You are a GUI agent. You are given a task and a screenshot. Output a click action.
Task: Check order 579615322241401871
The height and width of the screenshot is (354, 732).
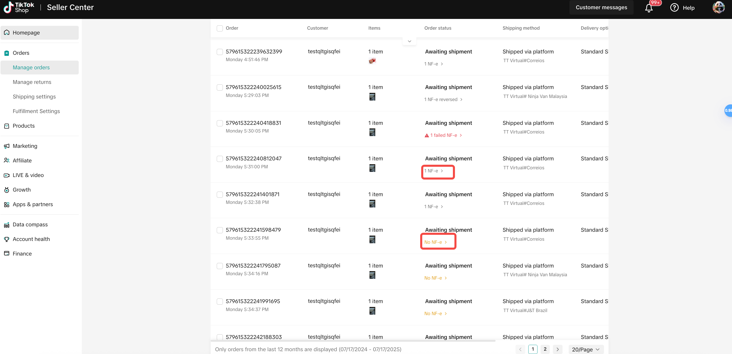click(x=220, y=194)
